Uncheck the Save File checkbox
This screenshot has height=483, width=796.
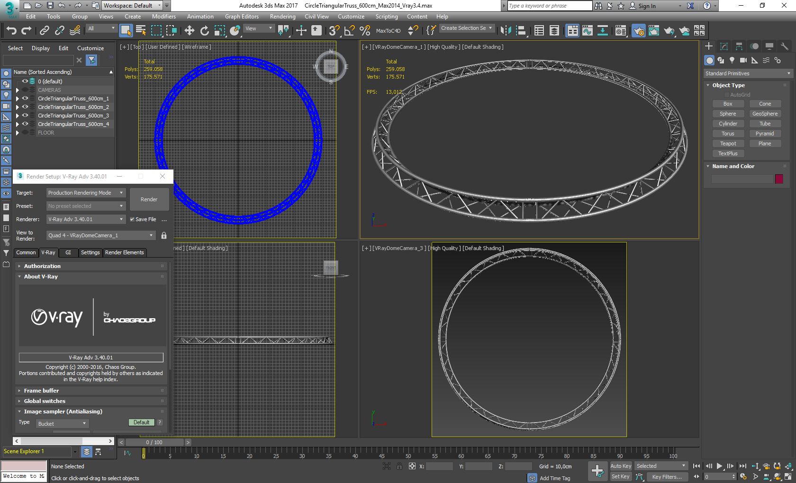coord(132,219)
